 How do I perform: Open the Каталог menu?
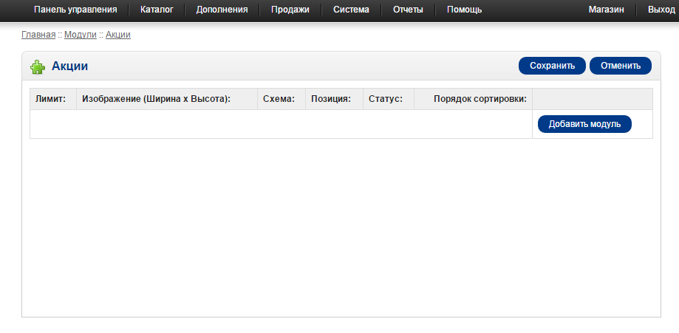coord(157,10)
